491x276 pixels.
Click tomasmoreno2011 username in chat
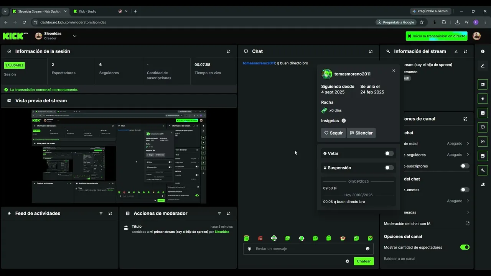(x=259, y=63)
